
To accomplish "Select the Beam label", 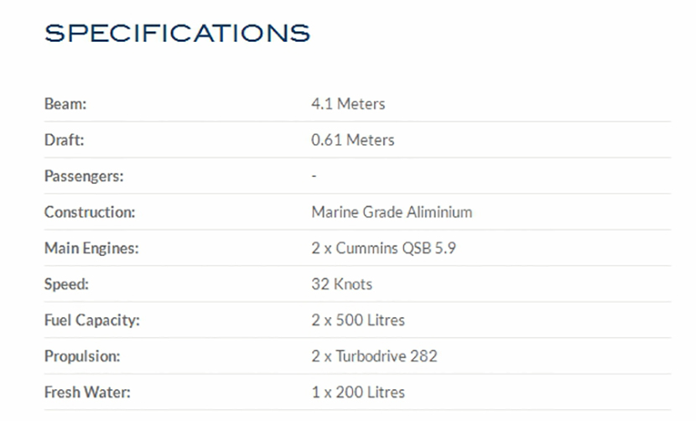I will click(x=65, y=104).
